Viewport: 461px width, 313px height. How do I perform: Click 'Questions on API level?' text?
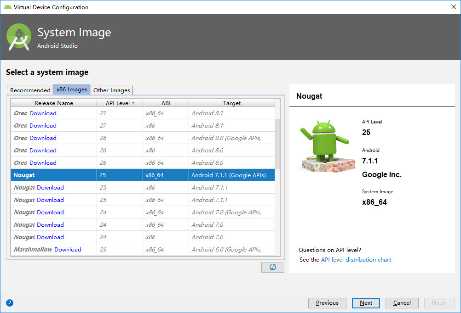coord(330,250)
